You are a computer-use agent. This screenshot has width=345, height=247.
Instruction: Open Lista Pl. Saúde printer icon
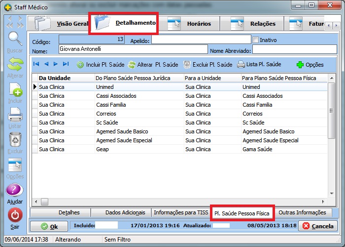[259, 64]
